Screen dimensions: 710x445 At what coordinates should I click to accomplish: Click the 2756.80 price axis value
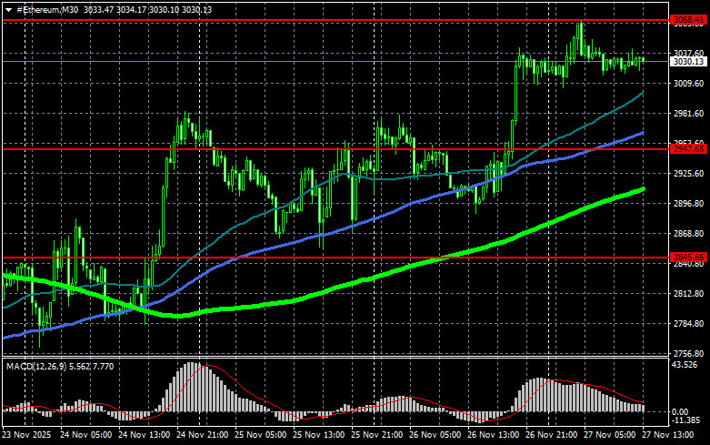pyautogui.click(x=689, y=353)
